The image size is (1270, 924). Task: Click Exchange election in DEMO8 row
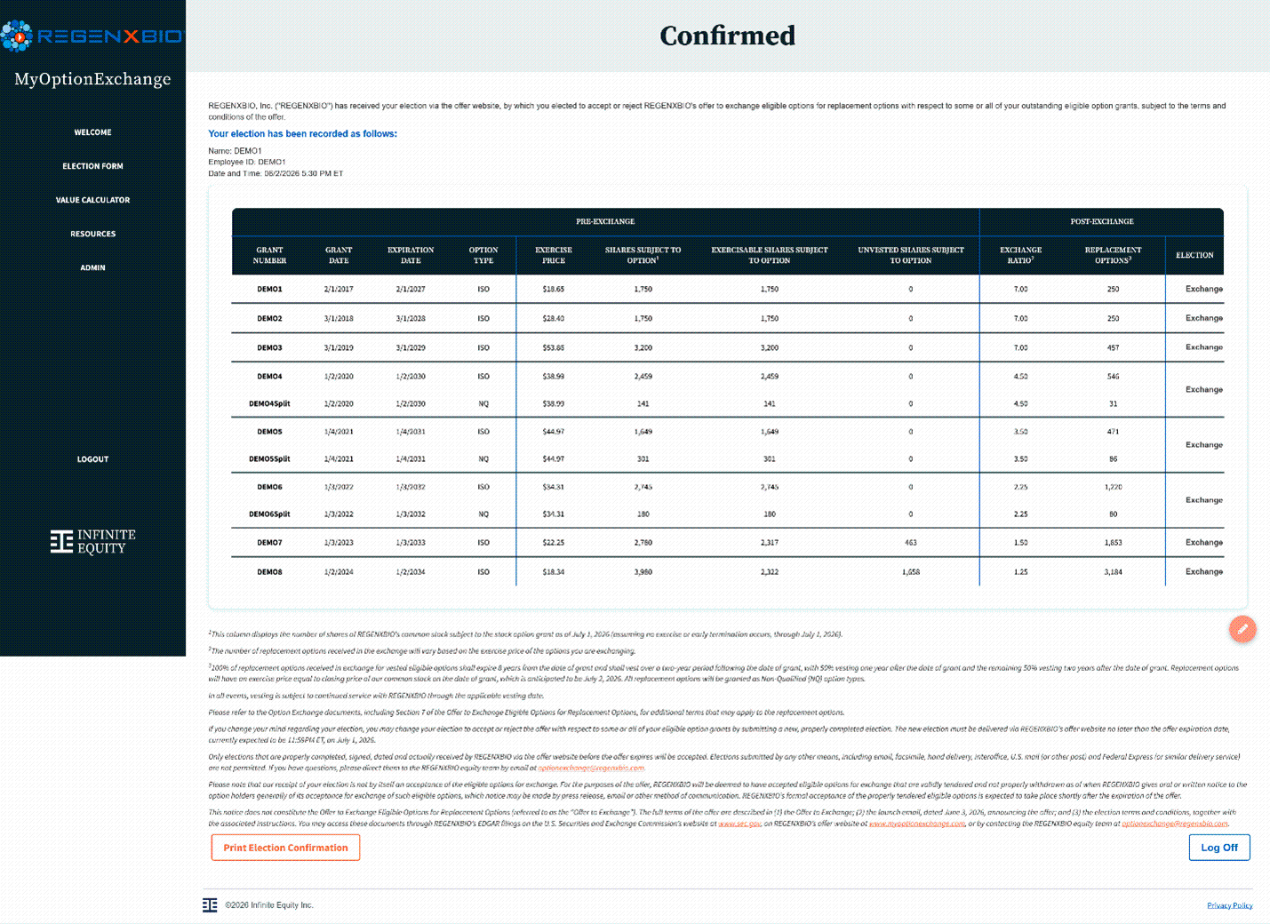click(x=1204, y=572)
